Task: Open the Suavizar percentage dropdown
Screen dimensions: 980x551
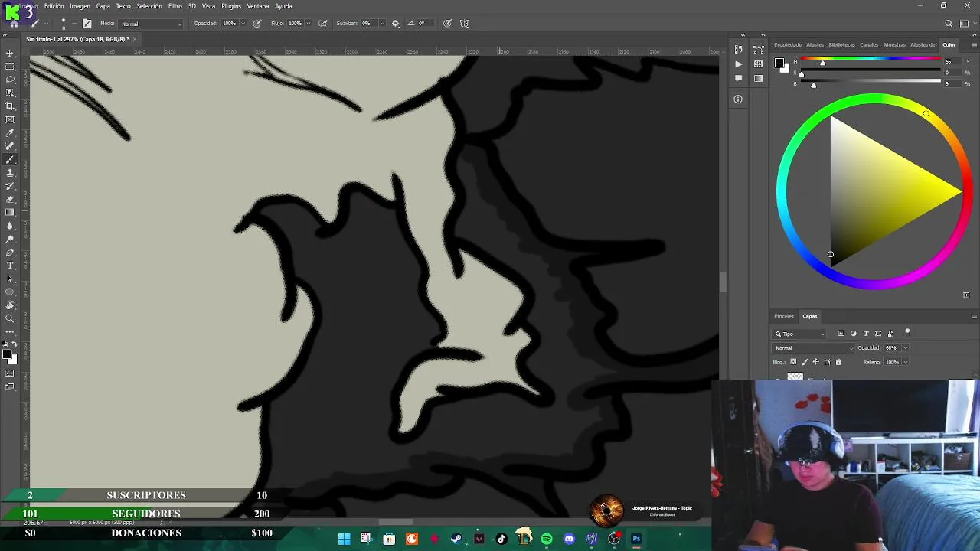Action: 384,24
